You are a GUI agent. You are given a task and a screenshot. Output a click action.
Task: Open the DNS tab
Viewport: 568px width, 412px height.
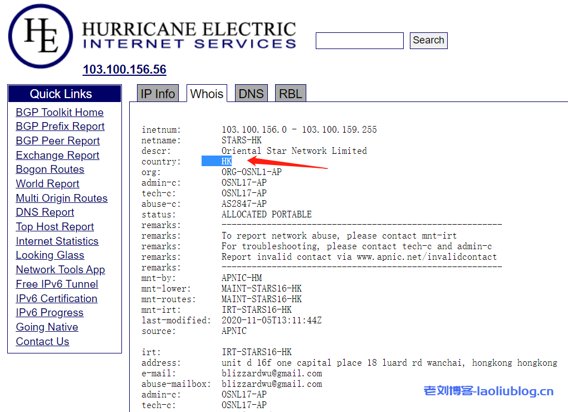click(x=251, y=94)
